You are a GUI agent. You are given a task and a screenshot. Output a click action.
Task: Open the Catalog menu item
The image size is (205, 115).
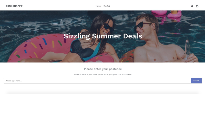107,6
